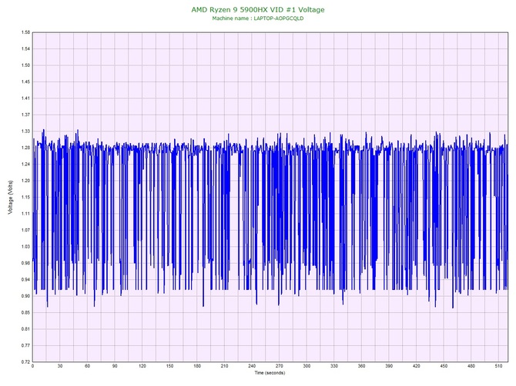Click the 210 tick on time axis

click(224, 366)
